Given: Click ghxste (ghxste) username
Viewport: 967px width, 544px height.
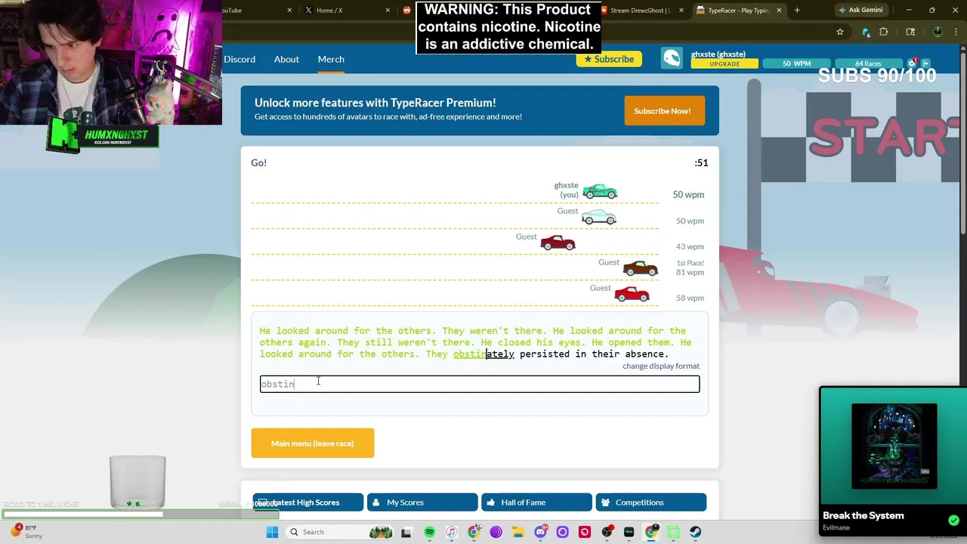Looking at the screenshot, I should click(x=718, y=54).
